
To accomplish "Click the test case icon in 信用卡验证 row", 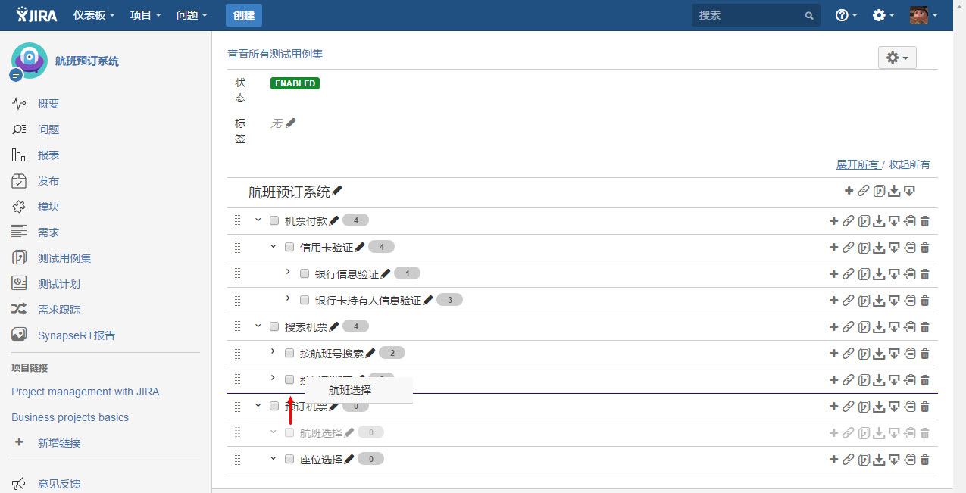I will pos(864,248).
